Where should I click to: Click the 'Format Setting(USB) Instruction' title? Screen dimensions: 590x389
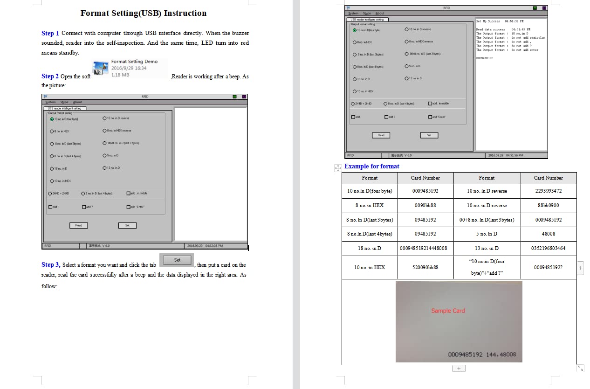pyautogui.click(x=144, y=13)
